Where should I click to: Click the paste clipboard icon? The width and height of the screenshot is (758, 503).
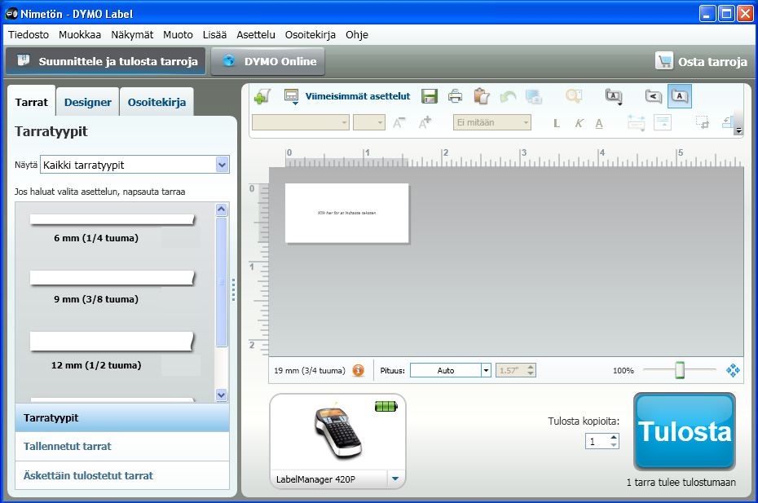tap(482, 96)
